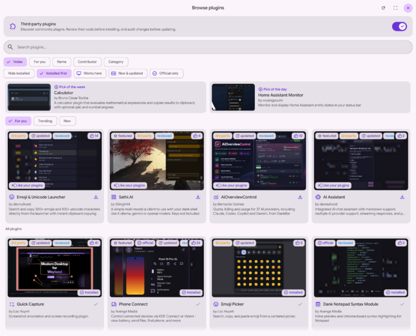Click "by Bruno Cesar Rocha" author text
The height and width of the screenshot is (336, 416).
coord(71,98)
